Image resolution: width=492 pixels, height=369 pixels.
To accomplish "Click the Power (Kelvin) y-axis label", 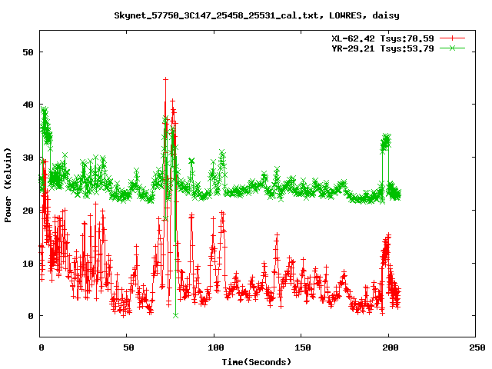I will [8, 185].
